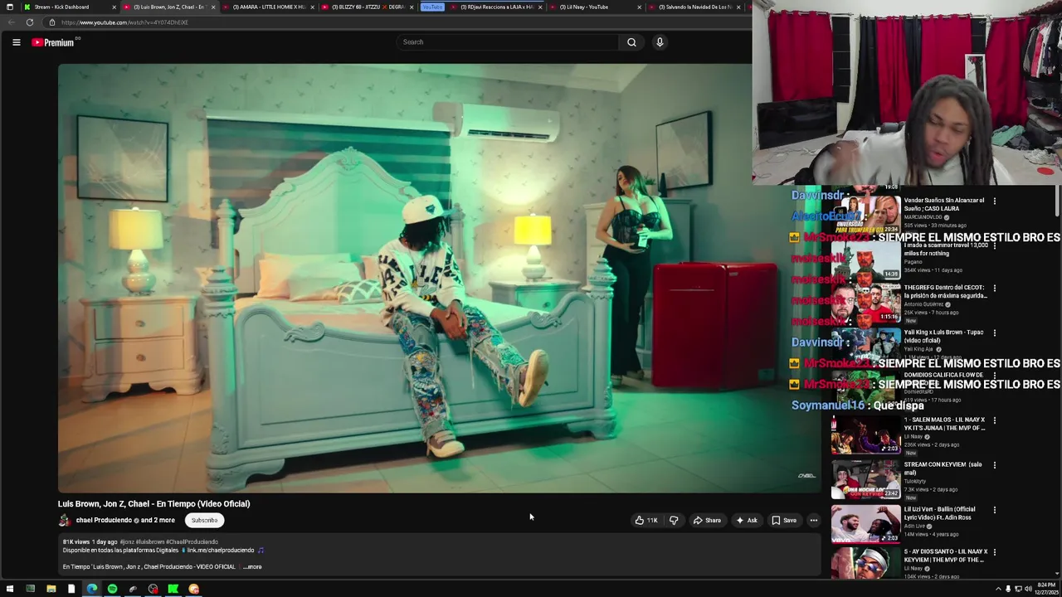
Task: Open Microsoft Edge from the taskbar
Action: pyautogui.click(x=91, y=590)
